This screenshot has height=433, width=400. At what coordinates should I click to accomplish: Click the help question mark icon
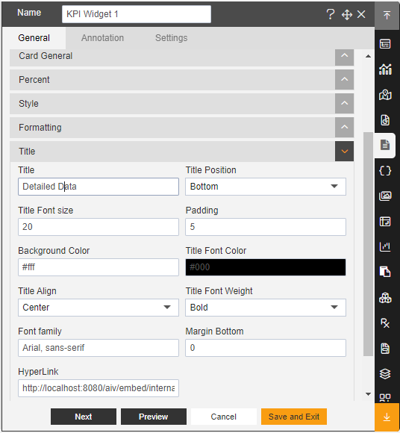[x=331, y=14]
